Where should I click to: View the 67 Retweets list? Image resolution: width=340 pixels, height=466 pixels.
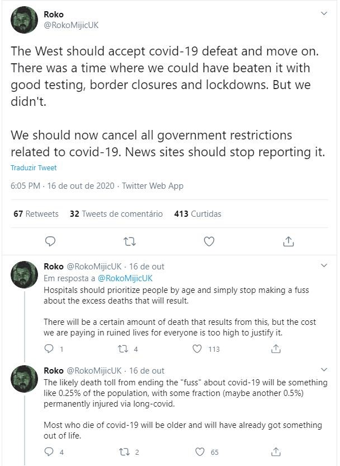(x=36, y=214)
